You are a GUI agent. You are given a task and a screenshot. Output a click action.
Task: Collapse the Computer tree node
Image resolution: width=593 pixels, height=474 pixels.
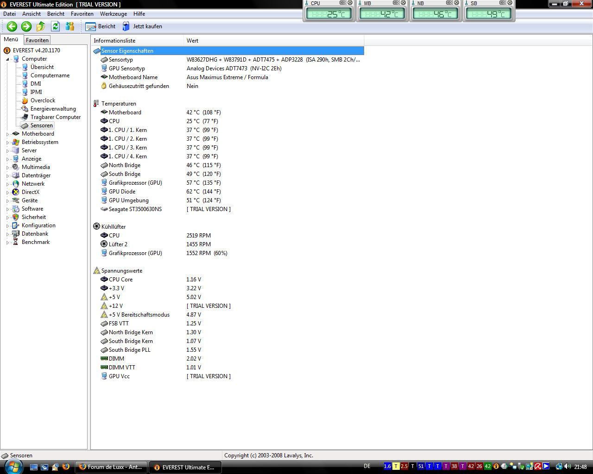[7, 59]
